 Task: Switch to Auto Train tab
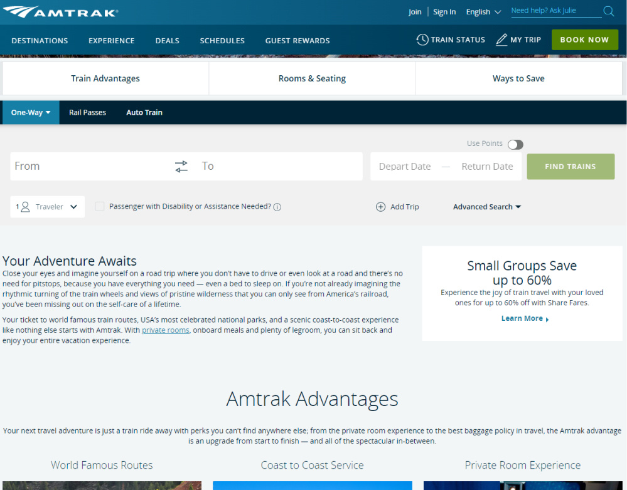click(144, 113)
